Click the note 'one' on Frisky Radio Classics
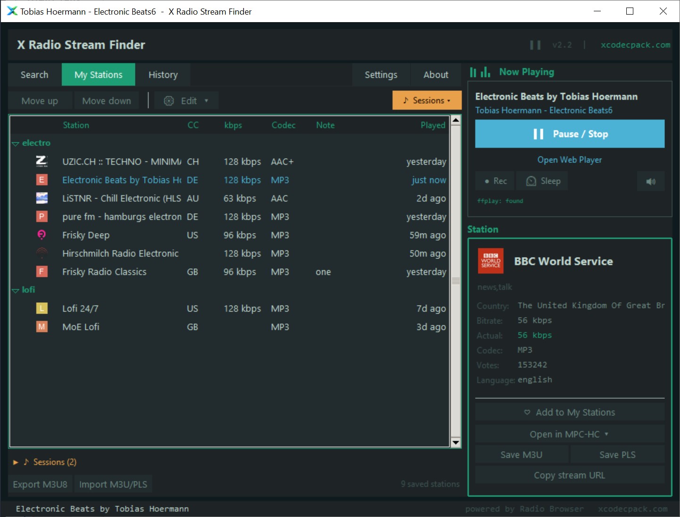The height and width of the screenshot is (517, 680). [x=323, y=272]
